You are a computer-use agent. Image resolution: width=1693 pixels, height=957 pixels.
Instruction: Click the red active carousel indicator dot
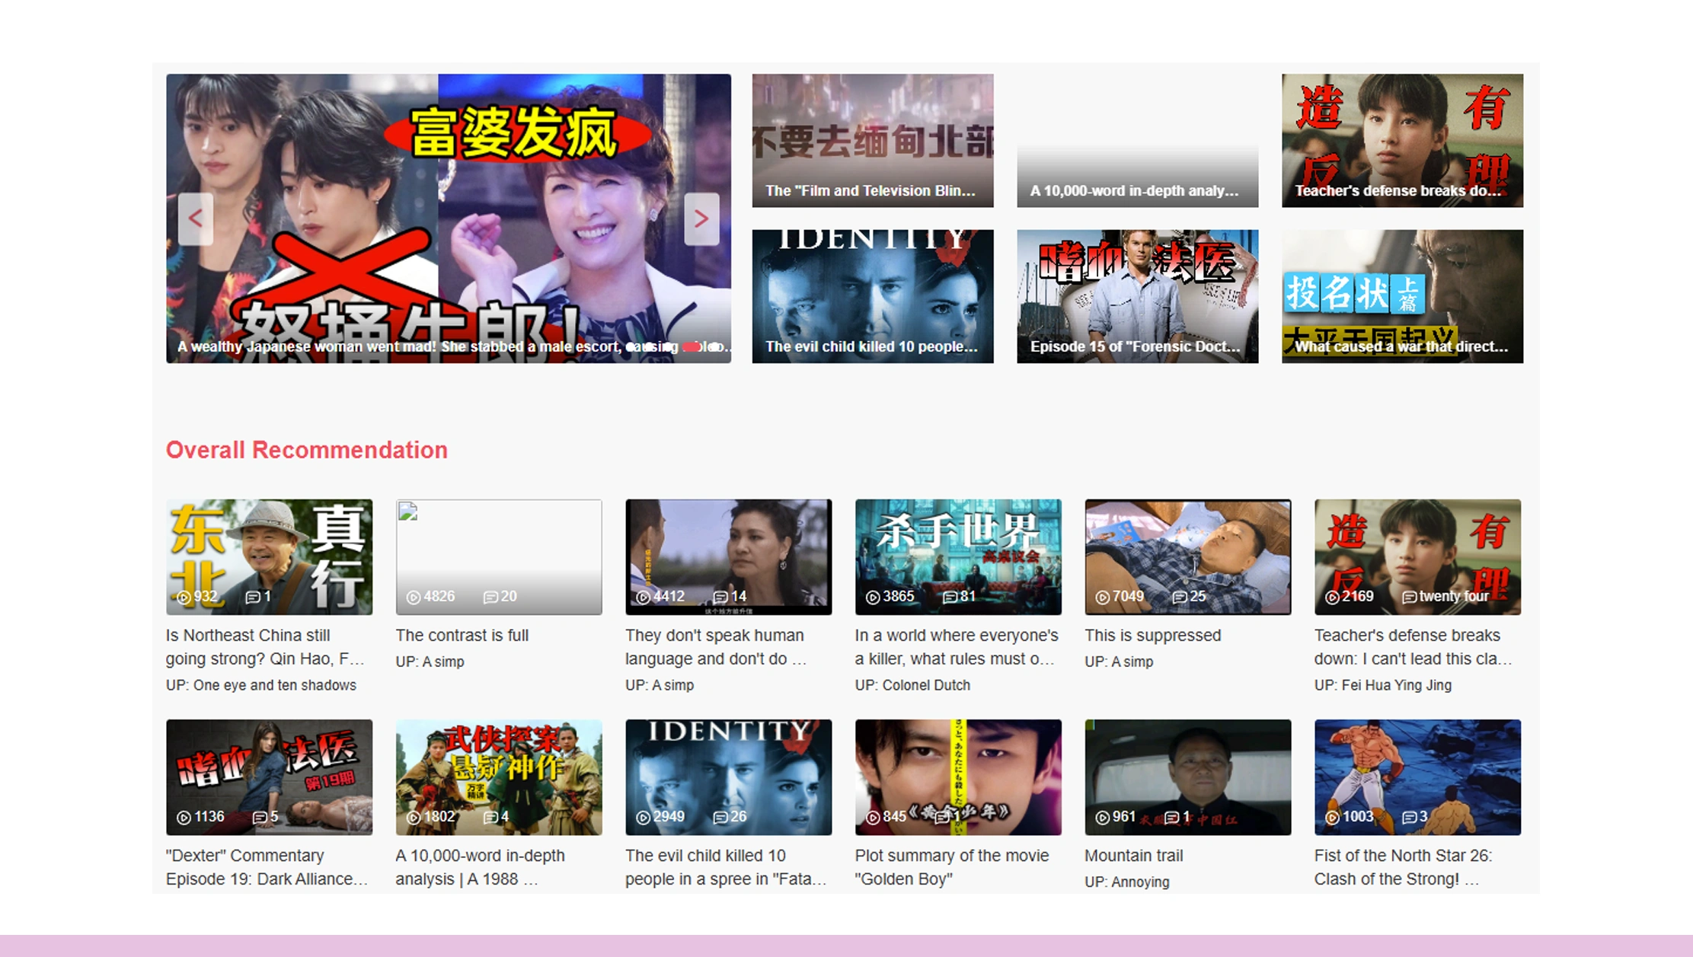coord(692,347)
